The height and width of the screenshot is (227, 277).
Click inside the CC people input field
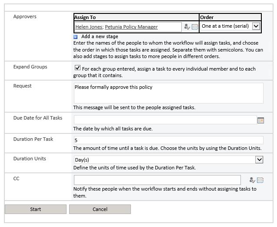(x=157, y=180)
